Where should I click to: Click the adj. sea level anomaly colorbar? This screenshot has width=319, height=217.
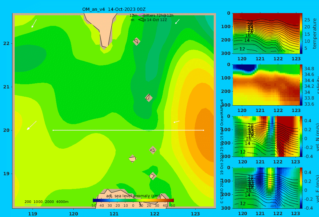133,200
